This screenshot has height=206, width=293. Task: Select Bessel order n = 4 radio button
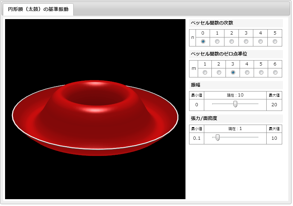pyautogui.click(x=261, y=41)
